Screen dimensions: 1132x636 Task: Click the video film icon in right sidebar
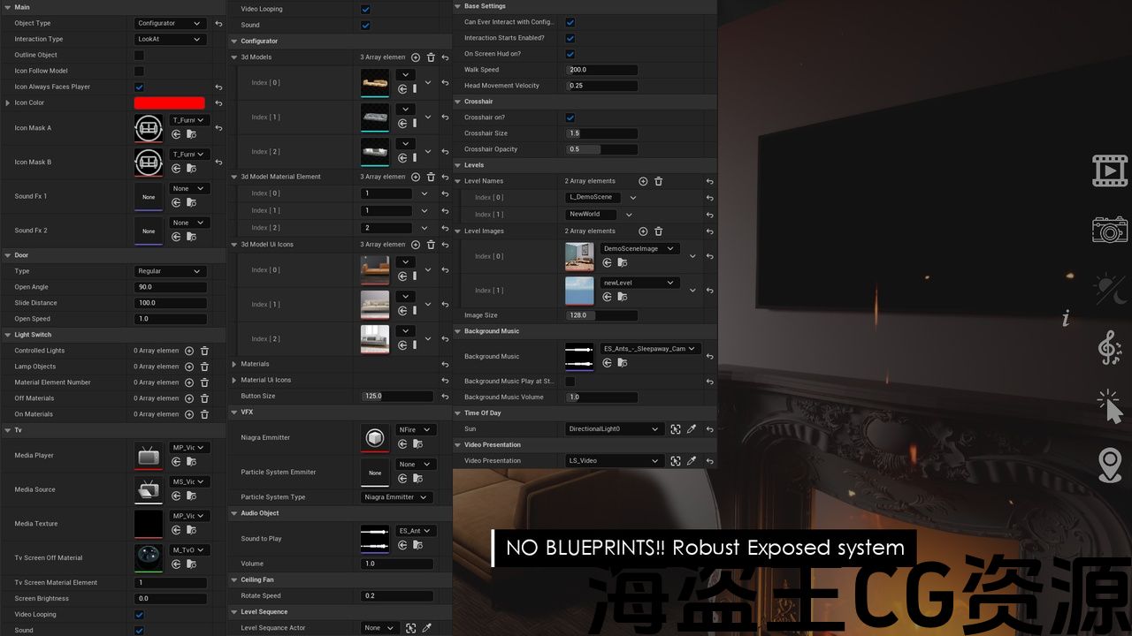1109,170
